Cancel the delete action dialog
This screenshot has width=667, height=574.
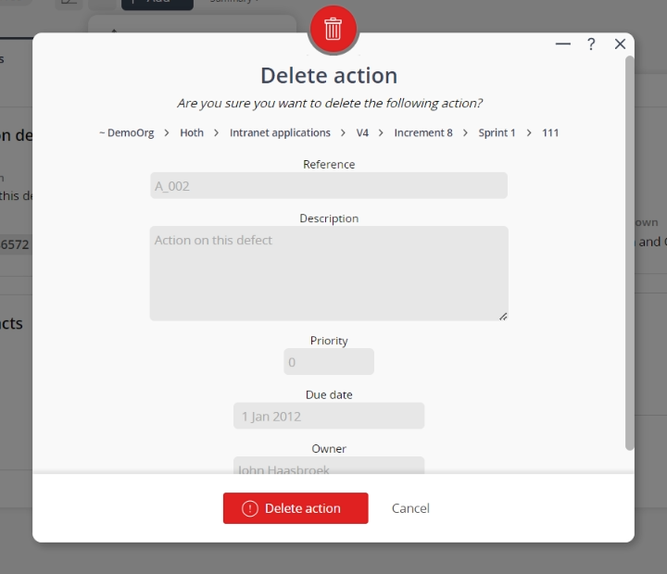coord(410,508)
